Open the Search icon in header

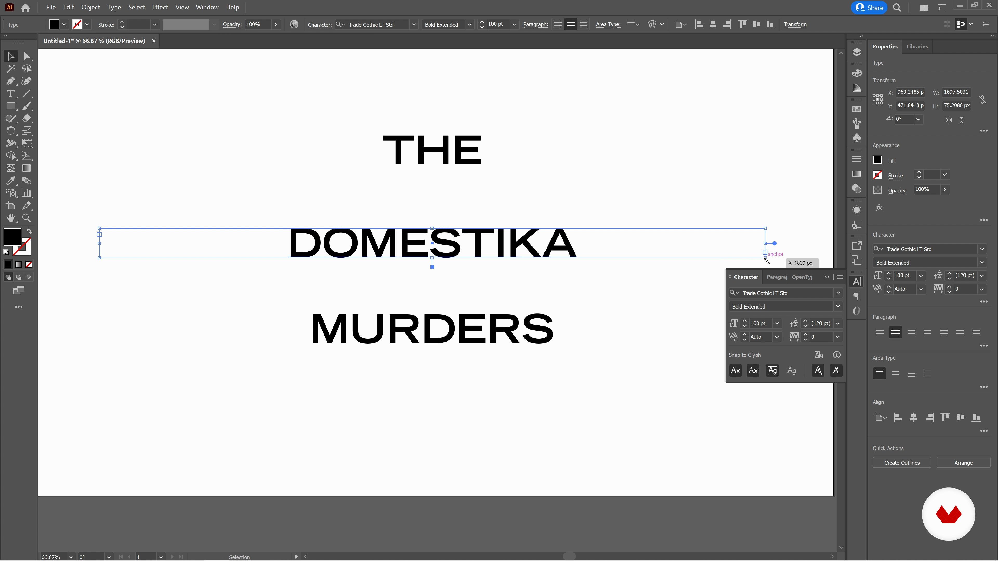(x=897, y=7)
